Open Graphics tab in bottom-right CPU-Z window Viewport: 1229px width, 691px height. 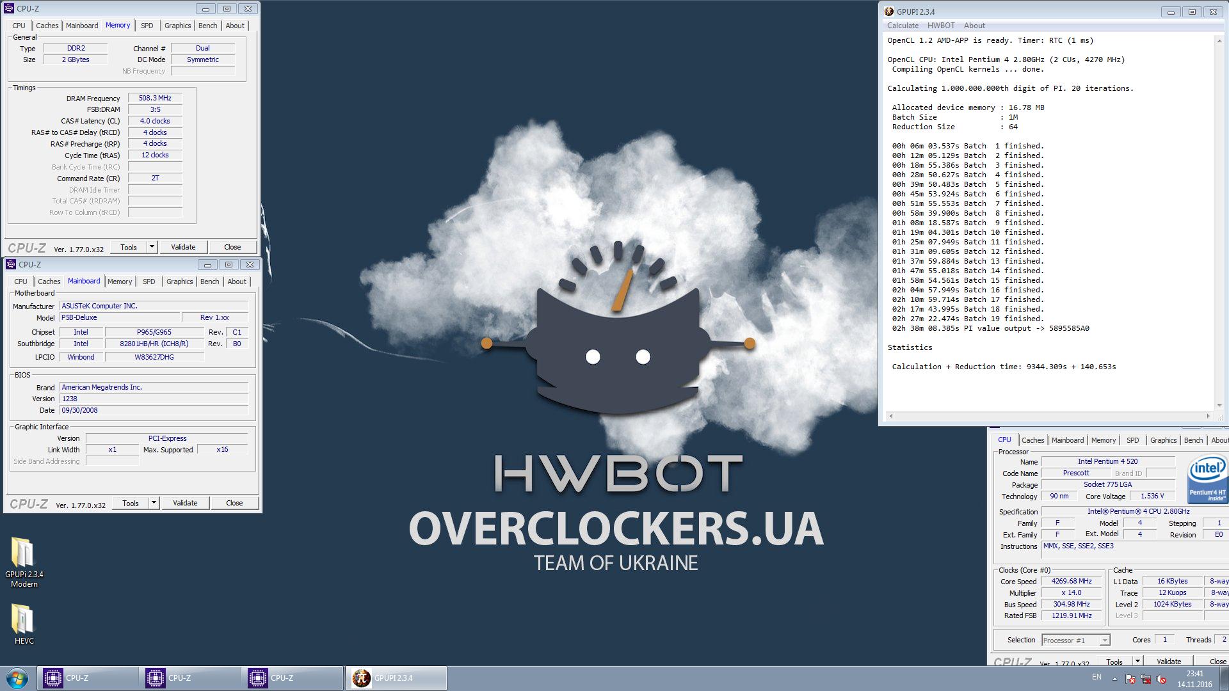click(1164, 440)
